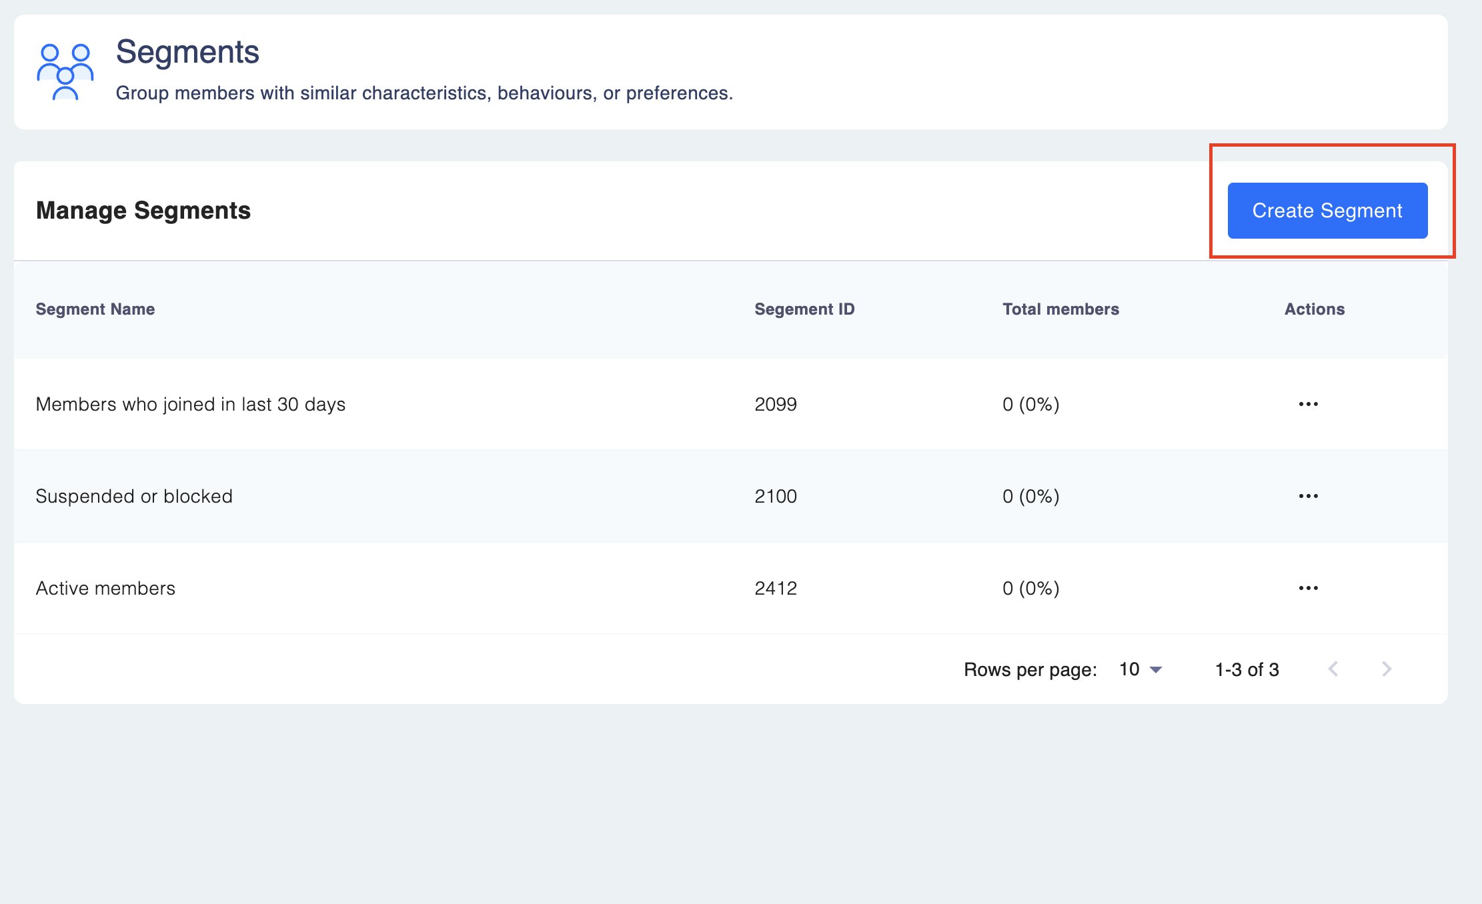Sort by Segment Name column header
Image resolution: width=1482 pixels, height=904 pixels.
(x=95, y=309)
